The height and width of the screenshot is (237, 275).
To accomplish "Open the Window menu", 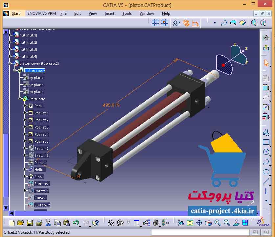I will pos(147,13).
